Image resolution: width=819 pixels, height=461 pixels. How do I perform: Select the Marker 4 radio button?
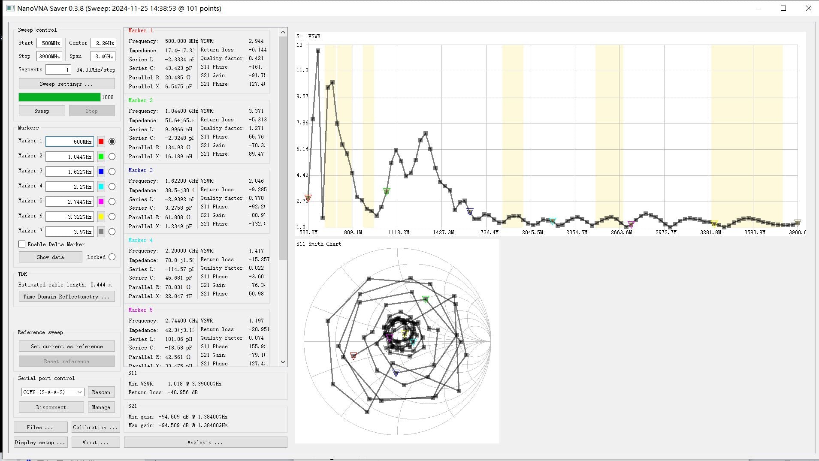coord(112,187)
